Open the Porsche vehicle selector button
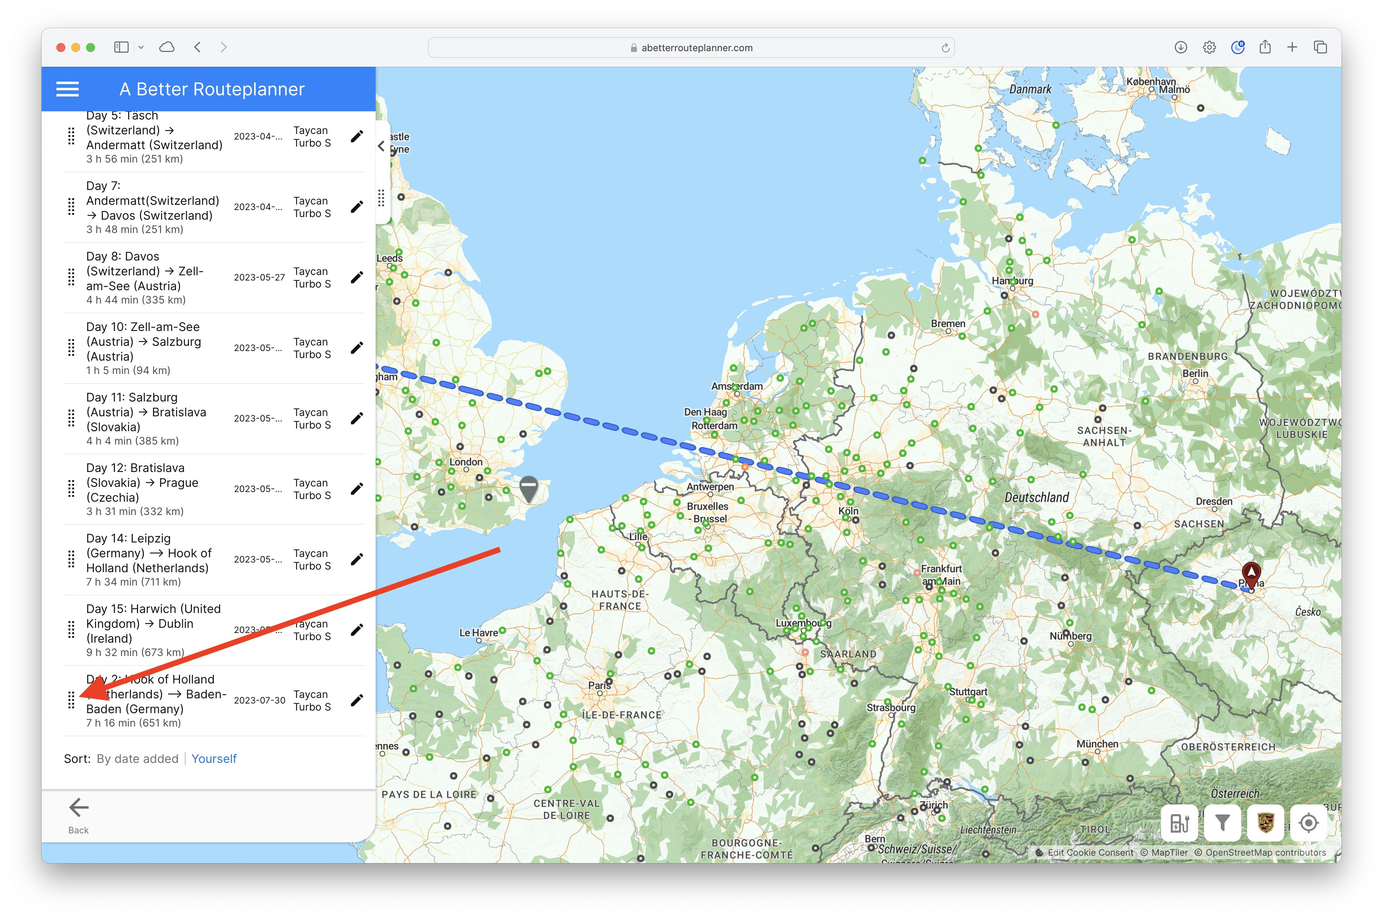The width and height of the screenshot is (1383, 918). coord(1265,823)
